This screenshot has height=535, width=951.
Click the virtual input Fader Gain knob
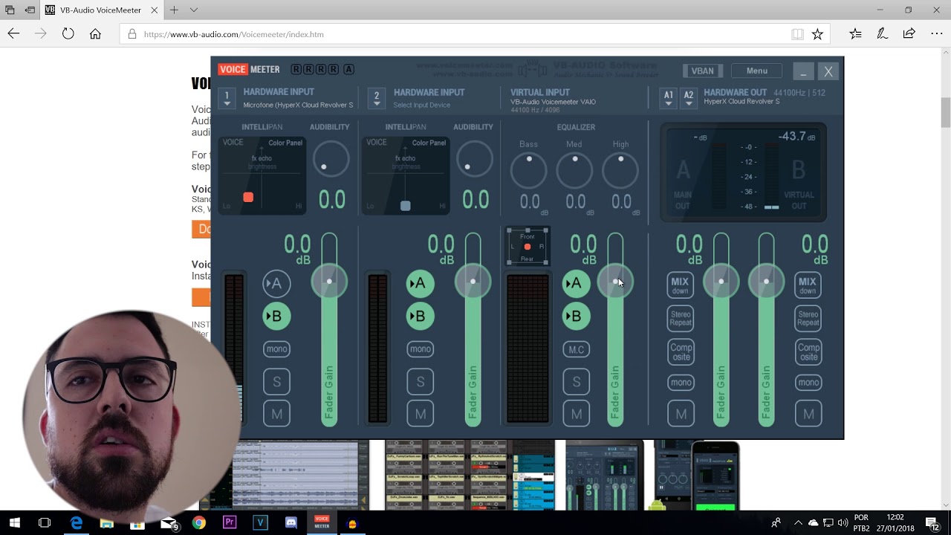[615, 282]
